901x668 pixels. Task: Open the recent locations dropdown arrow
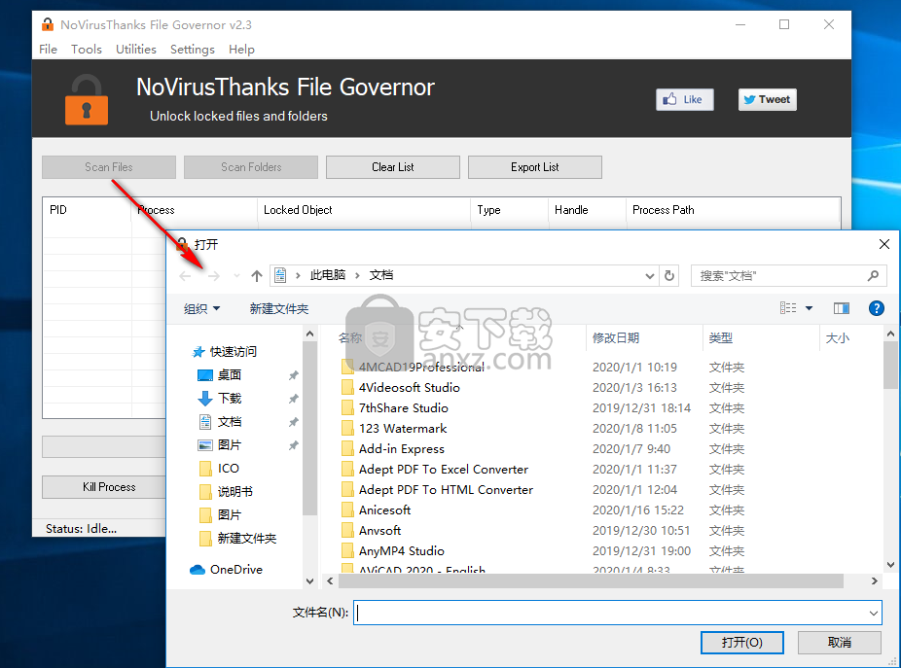(x=236, y=276)
